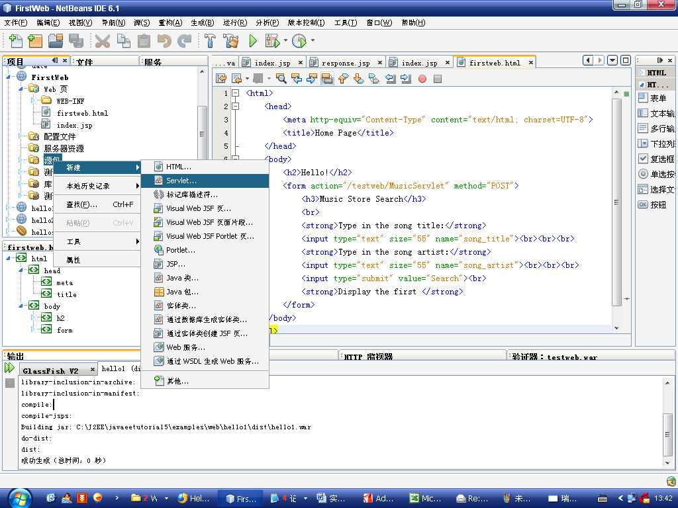The image size is (678, 508).
Task: Open the Debug button dropdown arrow
Action: [285, 41]
